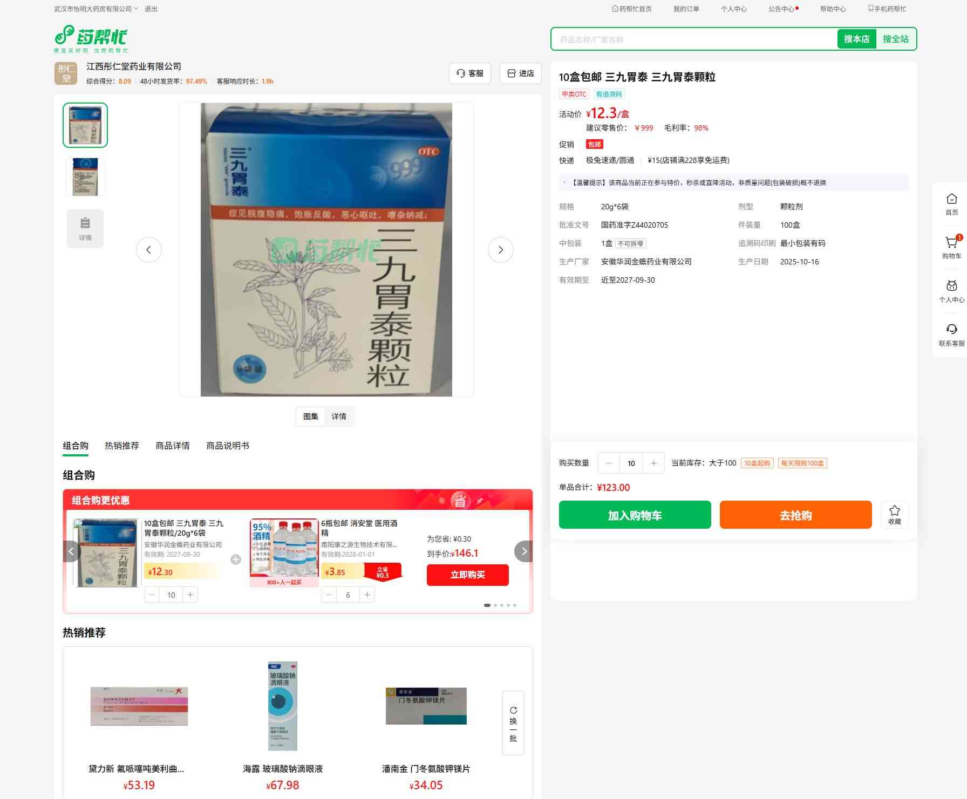The image size is (967, 799).
Task: Open the details icon below thumbnails
Action: 85,228
